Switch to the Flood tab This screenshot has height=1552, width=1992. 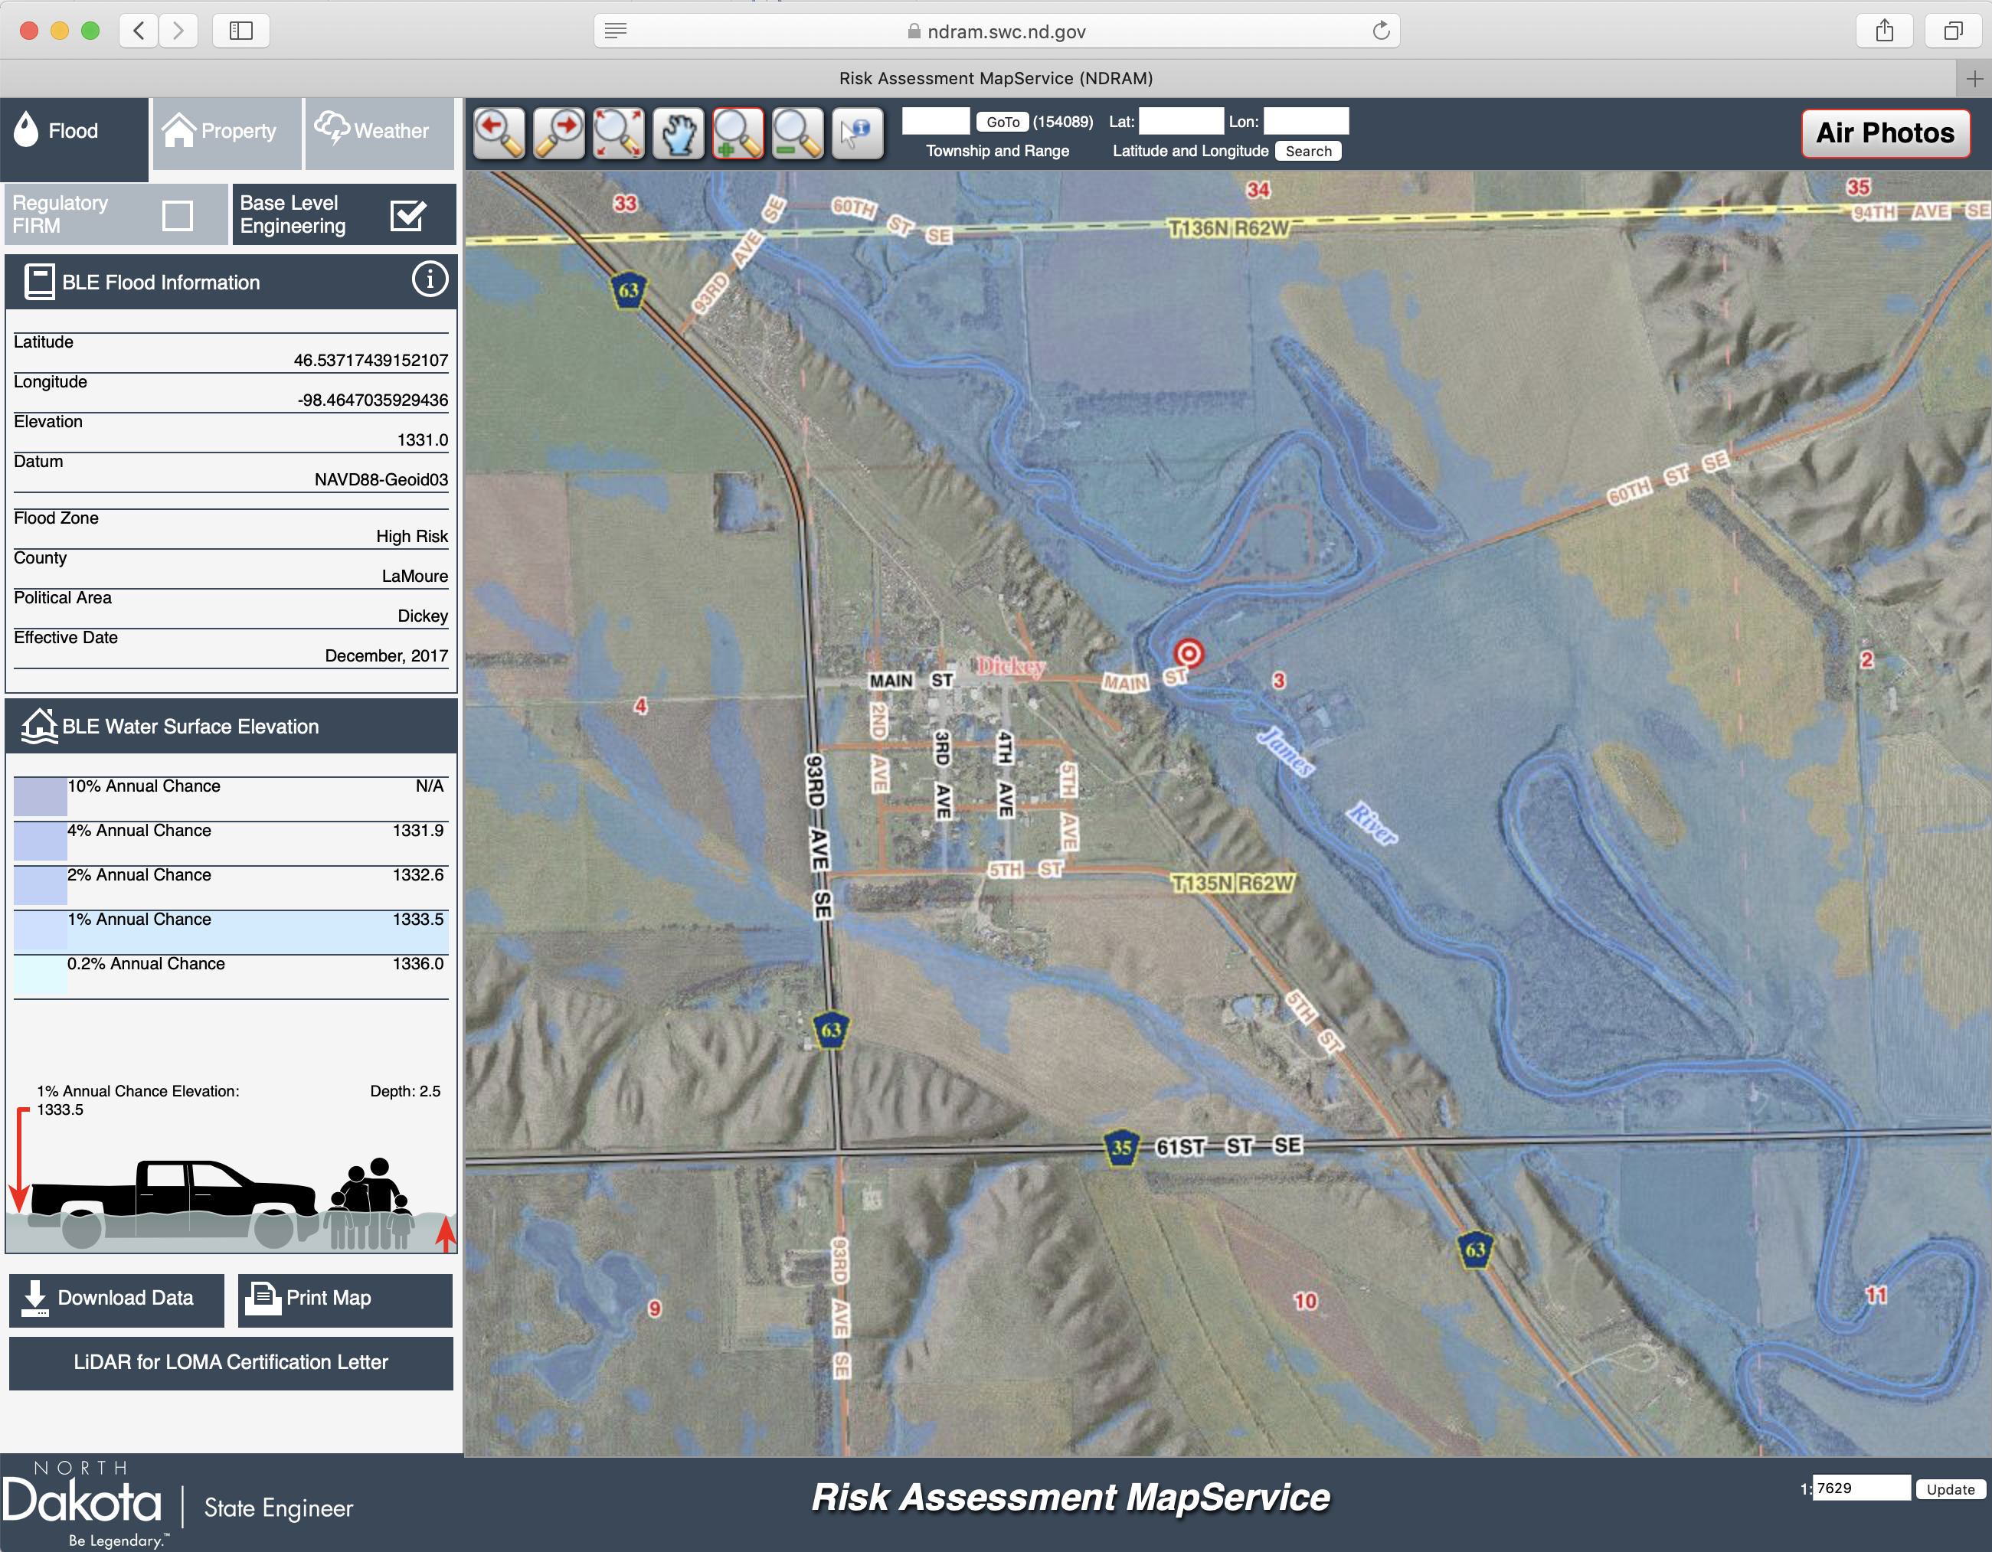point(74,139)
